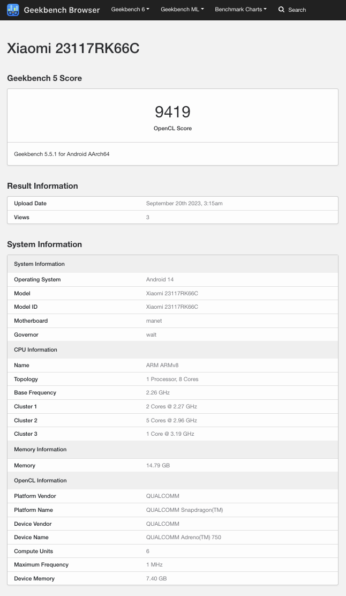This screenshot has width=346, height=596.
Task: Click the Topology 1 Processor, 8 Cores value
Action: tap(172, 379)
